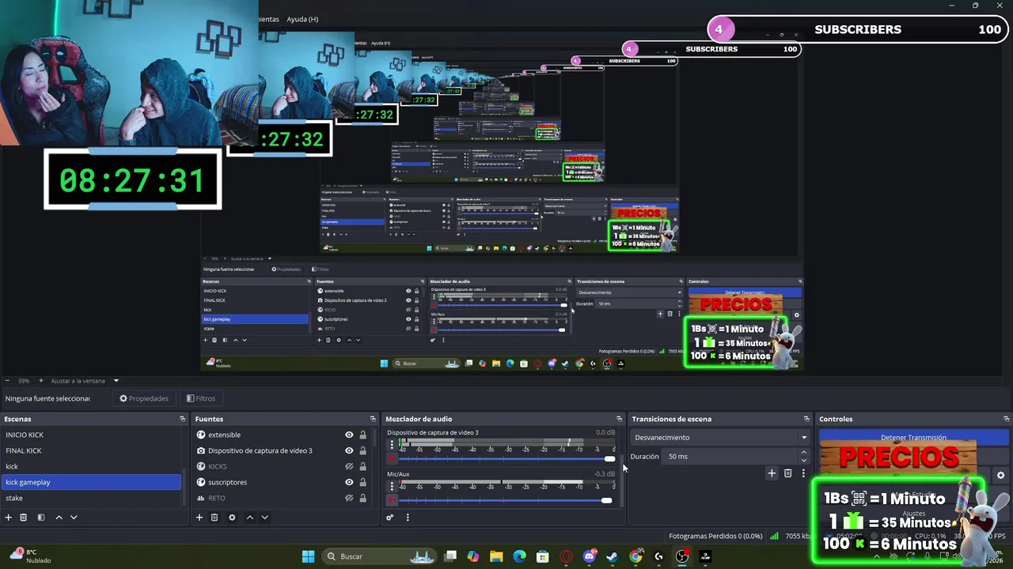The height and width of the screenshot is (569, 1013).
Task: Zoom out the preview with minus icon
Action: [x=7, y=381]
